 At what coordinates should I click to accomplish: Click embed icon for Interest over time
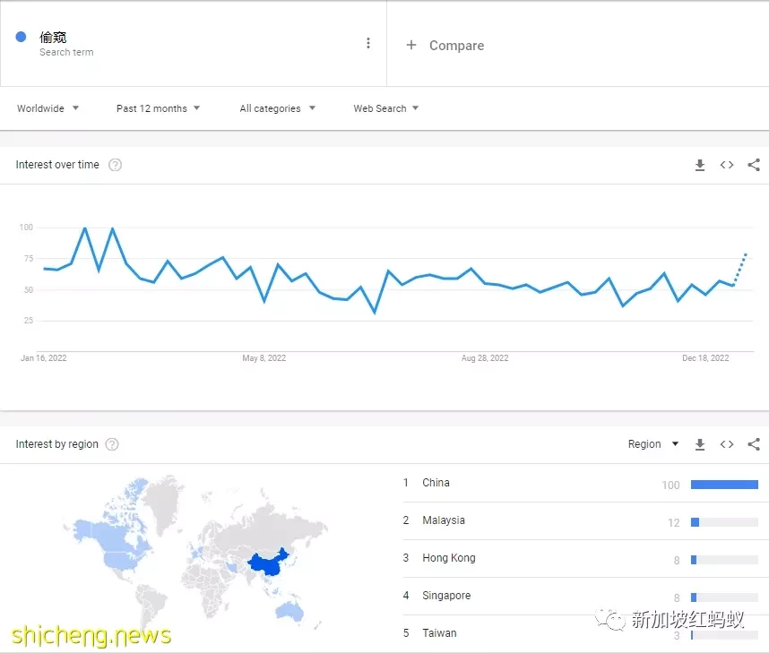[727, 165]
